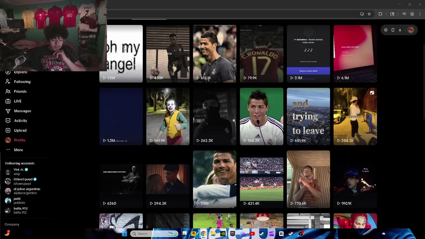Open the 384.2K views photo post
Viewport: 425px width, 239px height.
(x=355, y=117)
